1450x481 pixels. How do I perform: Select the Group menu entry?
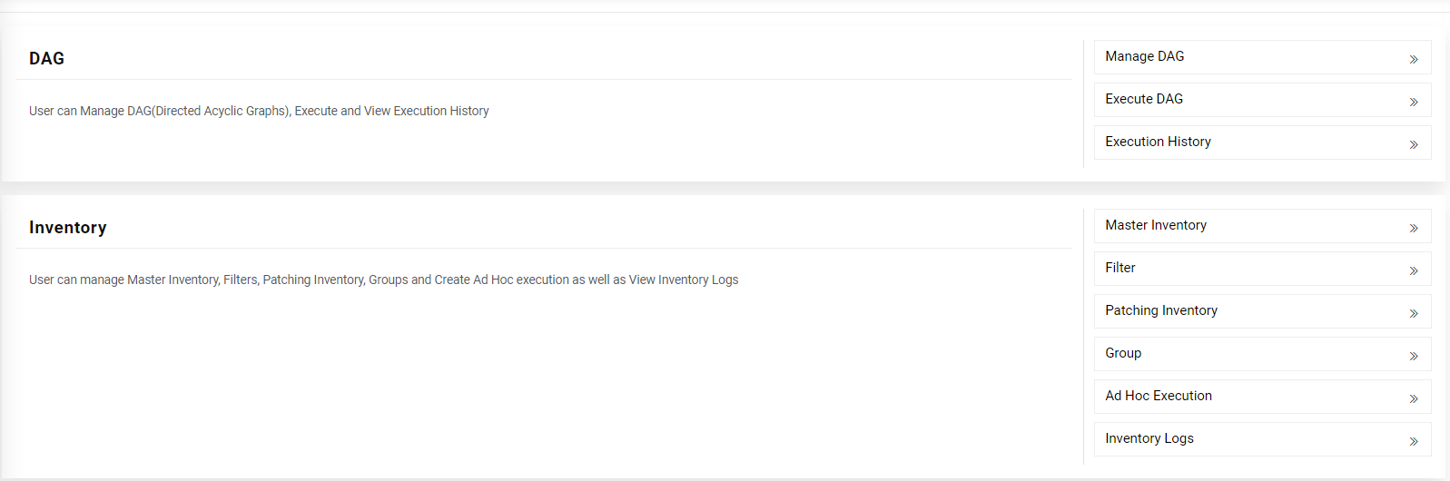click(1123, 353)
